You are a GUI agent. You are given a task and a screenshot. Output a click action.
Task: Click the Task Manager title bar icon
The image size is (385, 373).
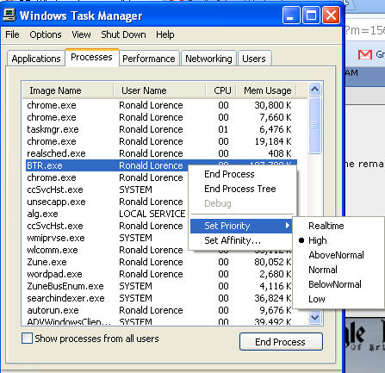click(x=9, y=16)
